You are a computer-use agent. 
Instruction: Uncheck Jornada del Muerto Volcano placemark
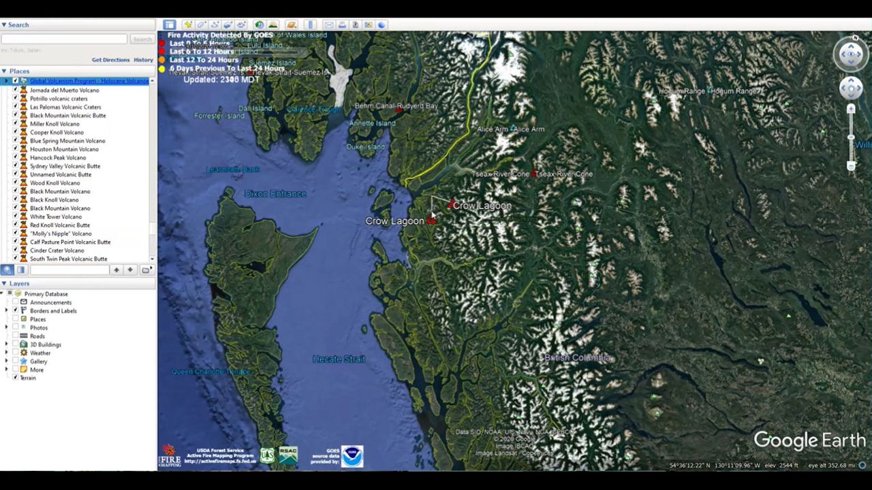pyautogui.click(x=15, y=90)
